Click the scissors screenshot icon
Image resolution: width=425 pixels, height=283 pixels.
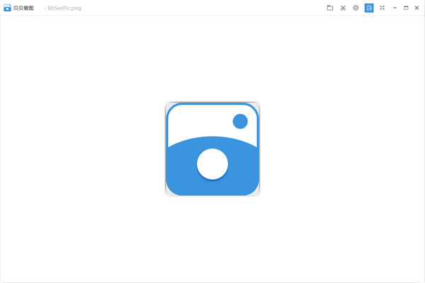343,8
